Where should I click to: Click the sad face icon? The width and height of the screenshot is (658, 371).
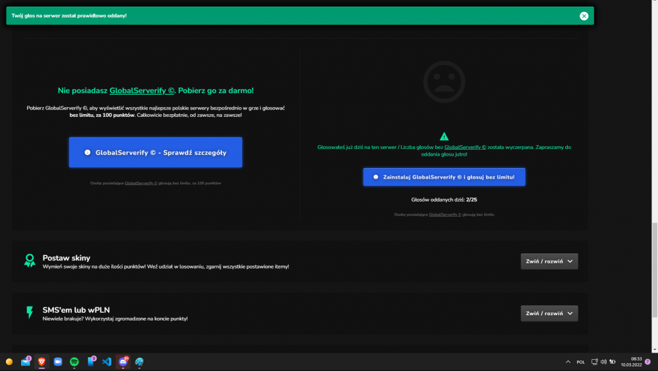(x=444, y=82)
